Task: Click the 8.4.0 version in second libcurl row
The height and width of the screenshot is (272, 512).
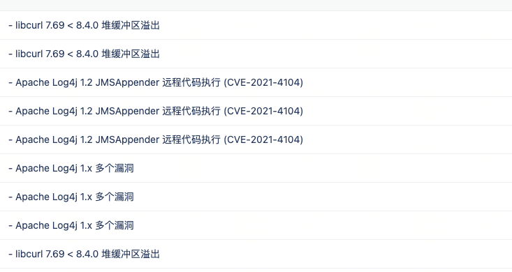Action: [87, 54]
